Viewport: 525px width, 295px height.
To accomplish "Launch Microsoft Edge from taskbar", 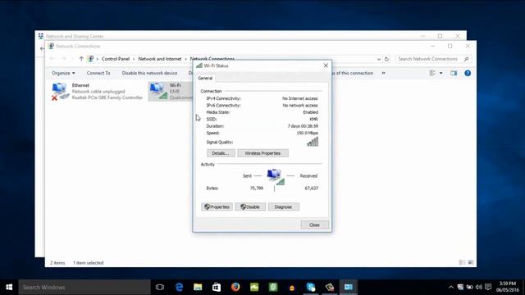I will [179, 287].
